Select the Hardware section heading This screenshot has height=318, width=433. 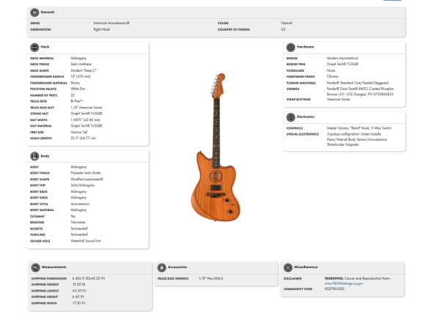305,47
